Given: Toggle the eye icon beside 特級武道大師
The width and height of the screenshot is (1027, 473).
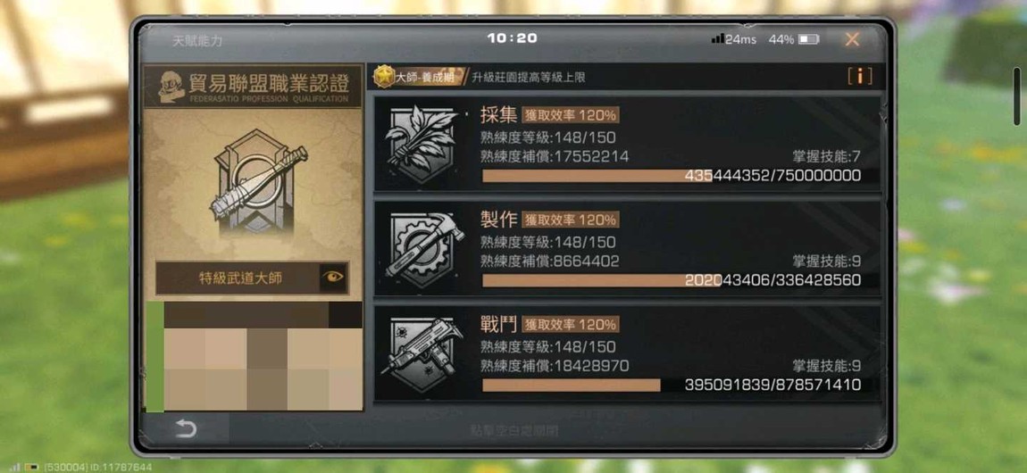Looking at the screenshot, I should [x=333, y=278].
